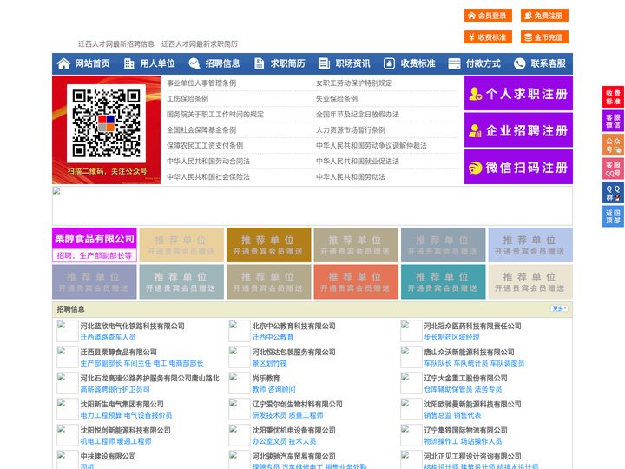Click the card icon beside 付款方式
The width and height of the screenshot is (625, 469).
(454, 63)
